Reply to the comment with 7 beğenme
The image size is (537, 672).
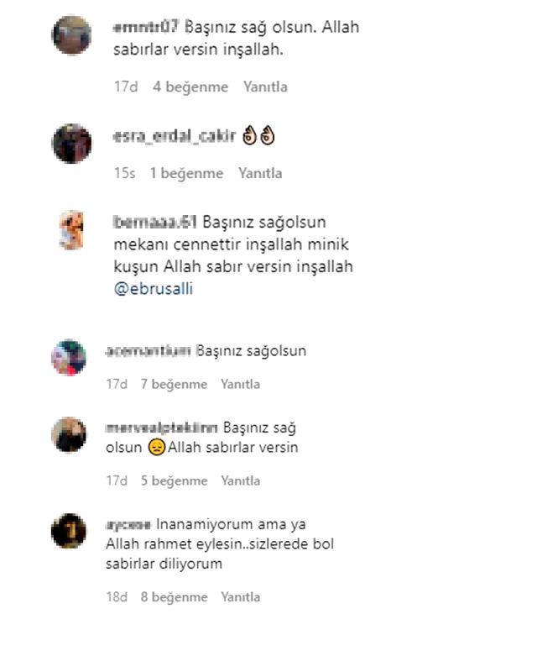coord(240,384)
